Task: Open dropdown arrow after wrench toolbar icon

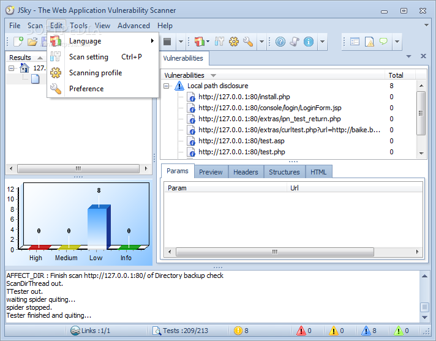Action: (x=261, y=42)
